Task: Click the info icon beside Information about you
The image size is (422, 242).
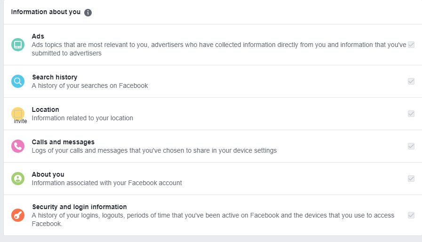Action: (x=88, y=13)
